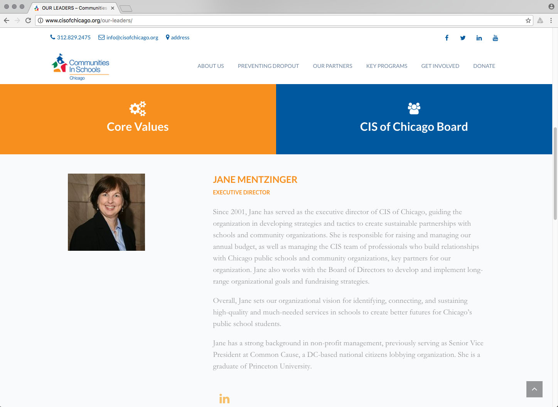This screenshot has height=407, width=558.
Task: Open the About Us menu
Action: [211, 66]
